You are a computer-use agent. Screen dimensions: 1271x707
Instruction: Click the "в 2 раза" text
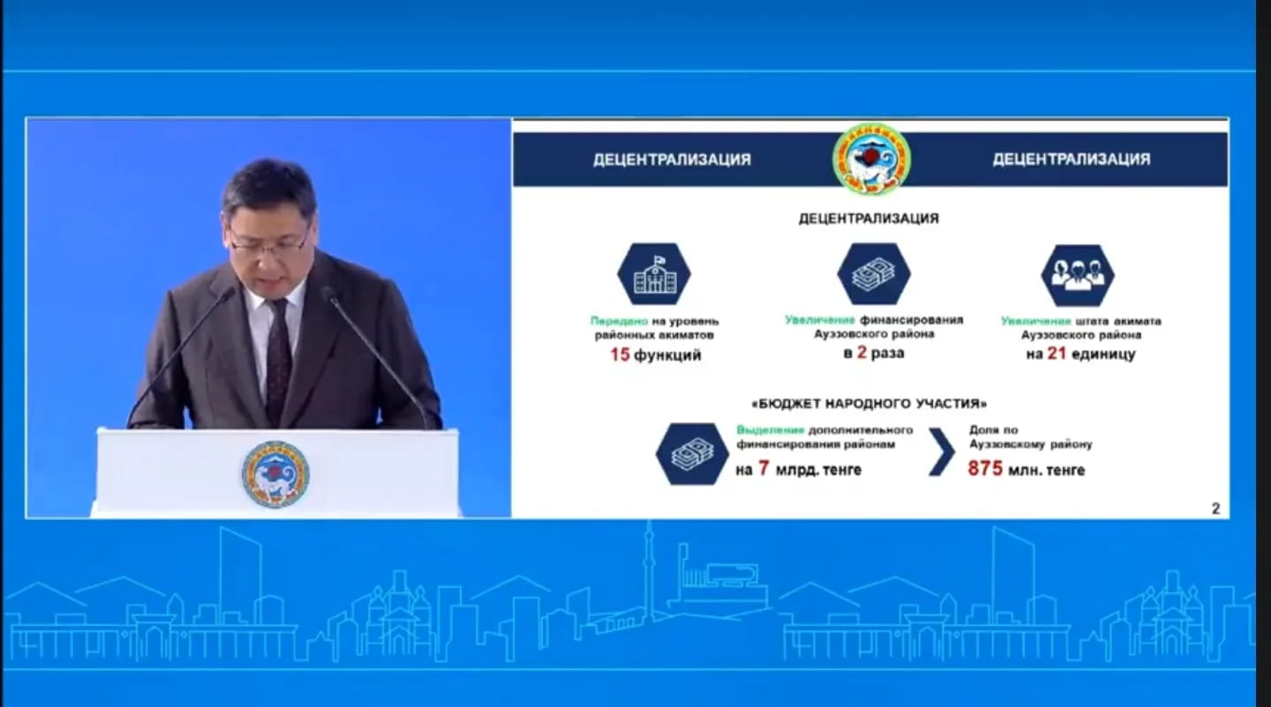point(874,353)
